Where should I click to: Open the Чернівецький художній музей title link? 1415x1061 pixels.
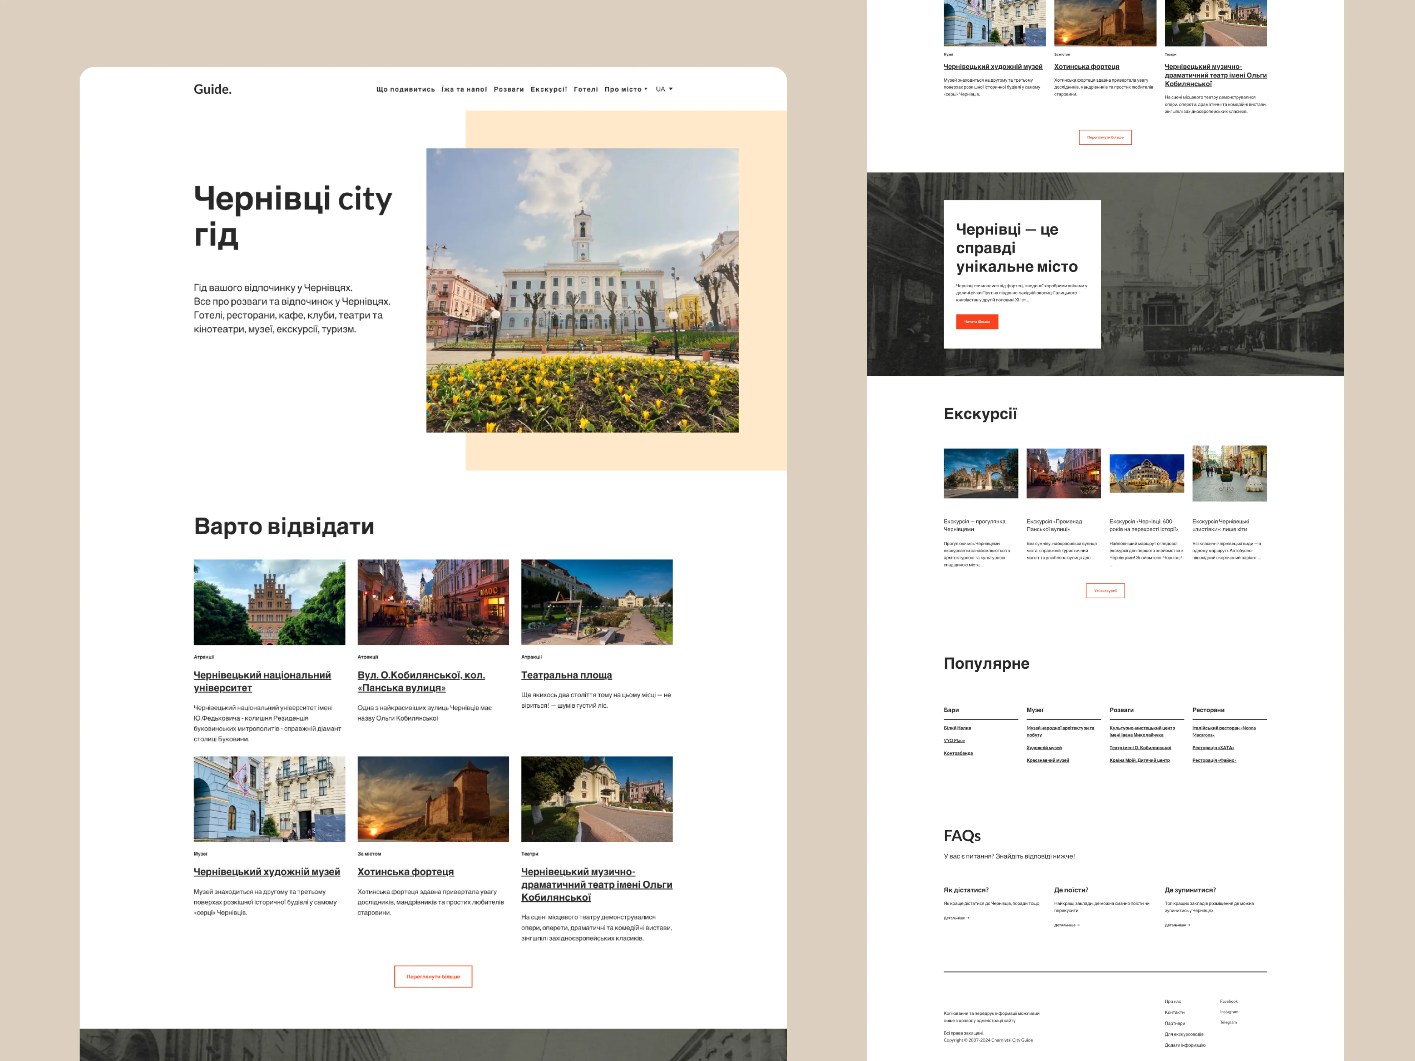point(267,872)
